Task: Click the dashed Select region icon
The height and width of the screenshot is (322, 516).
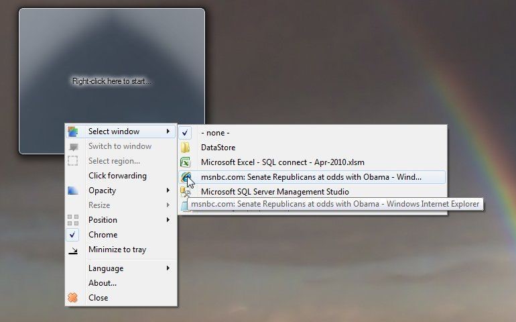Action: [73, 161]
